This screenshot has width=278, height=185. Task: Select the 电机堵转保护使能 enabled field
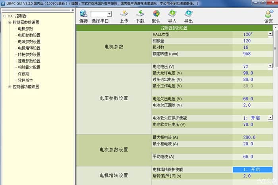[x=252, y=170]
